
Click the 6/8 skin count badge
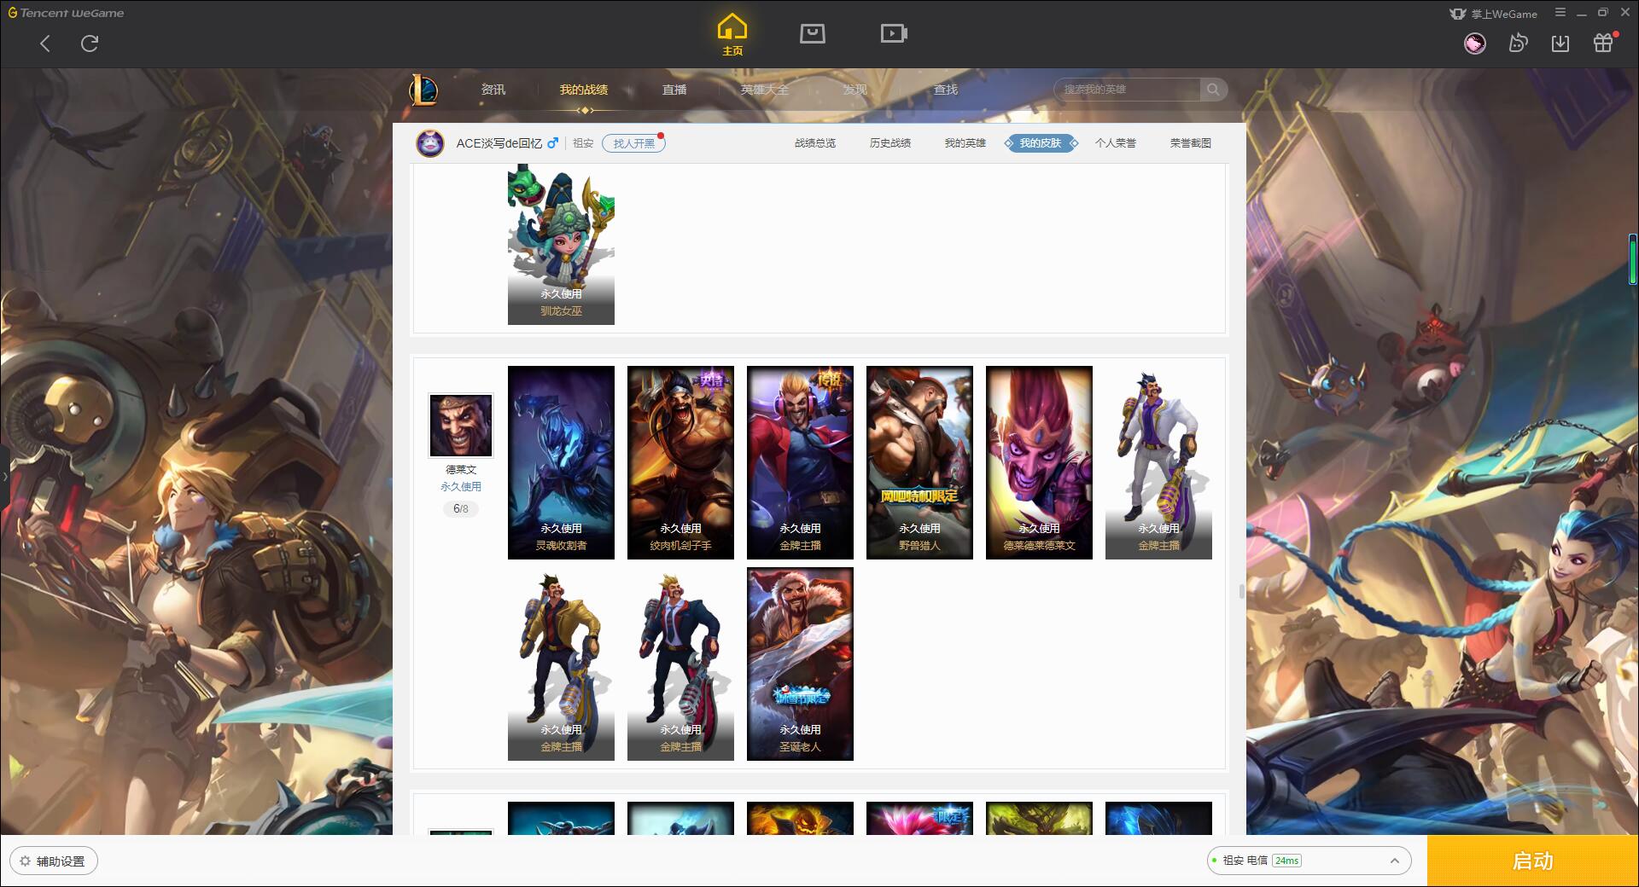click(461, 509)
